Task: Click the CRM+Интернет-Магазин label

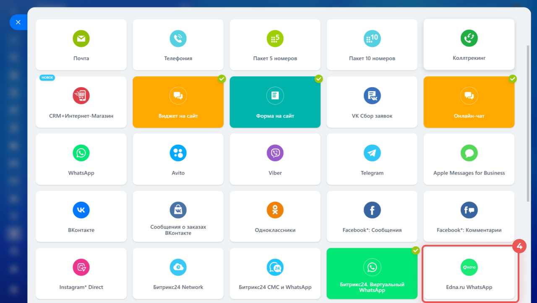Action: [81, 116]
